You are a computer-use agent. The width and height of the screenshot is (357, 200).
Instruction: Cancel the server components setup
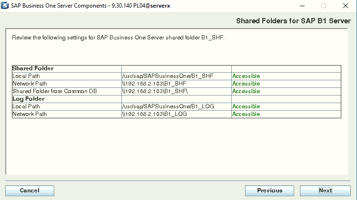(x=30, y=190)
